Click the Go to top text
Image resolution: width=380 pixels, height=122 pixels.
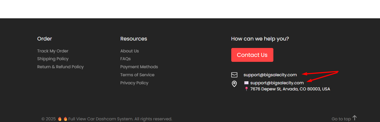click(341, 119)
